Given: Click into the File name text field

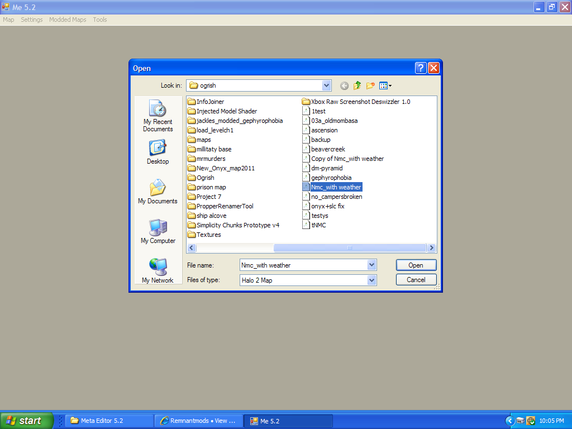Looking at the screenshot, I should tap(303, 265).
